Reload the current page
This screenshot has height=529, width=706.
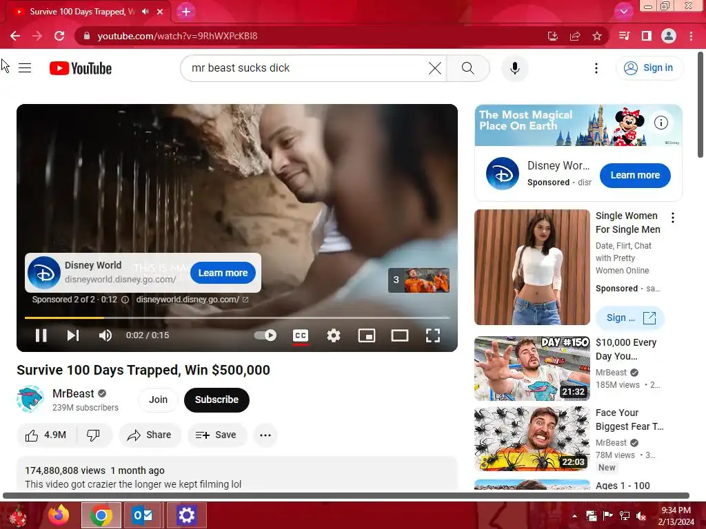[59, 36]
